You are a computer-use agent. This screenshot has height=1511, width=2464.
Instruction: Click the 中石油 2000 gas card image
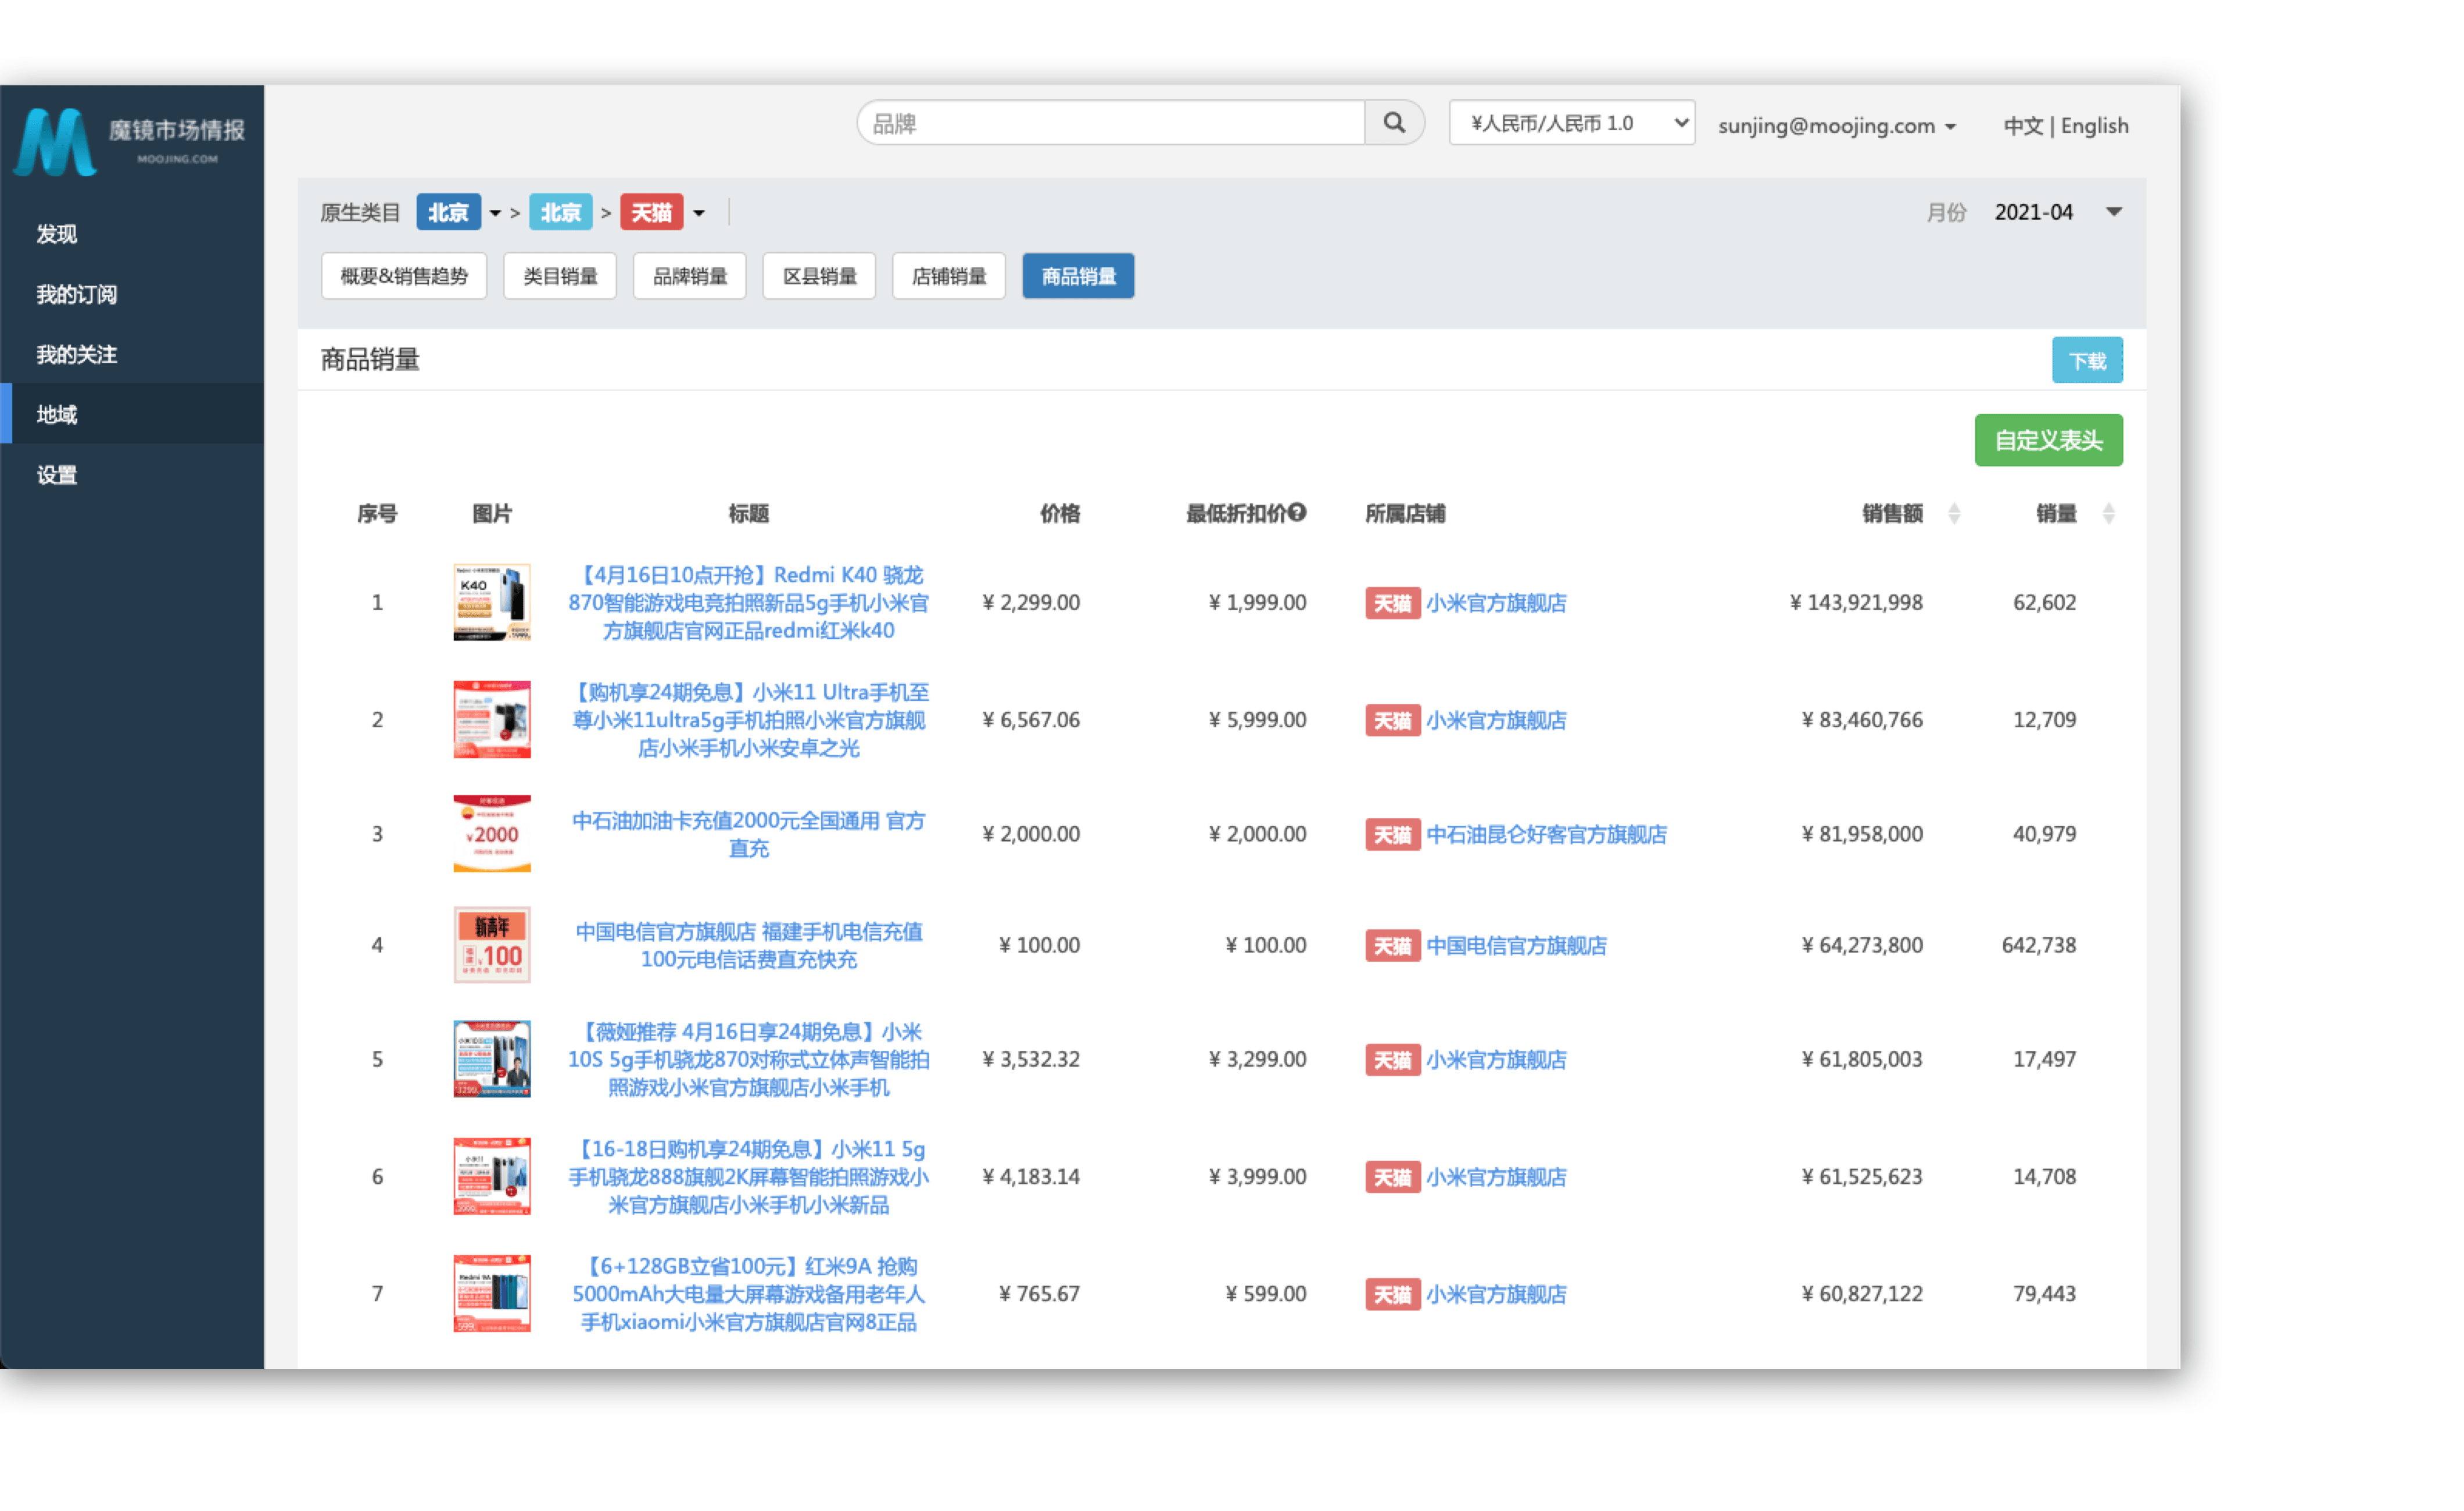(x=491, y=833)
